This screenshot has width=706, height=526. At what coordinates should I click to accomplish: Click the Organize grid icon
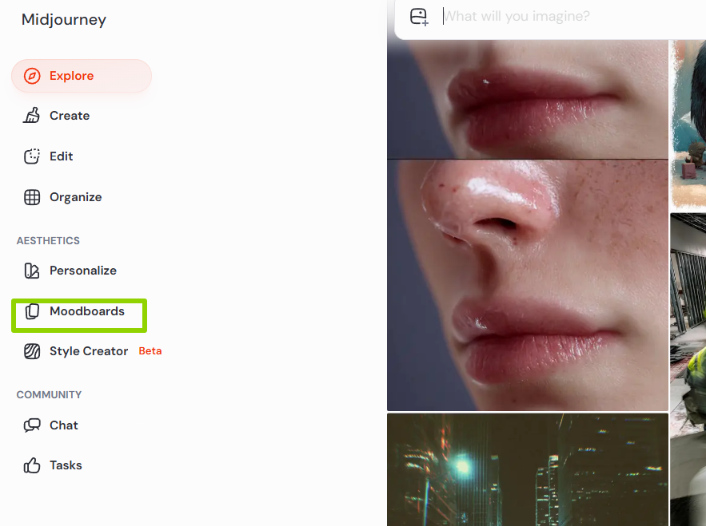31,197
